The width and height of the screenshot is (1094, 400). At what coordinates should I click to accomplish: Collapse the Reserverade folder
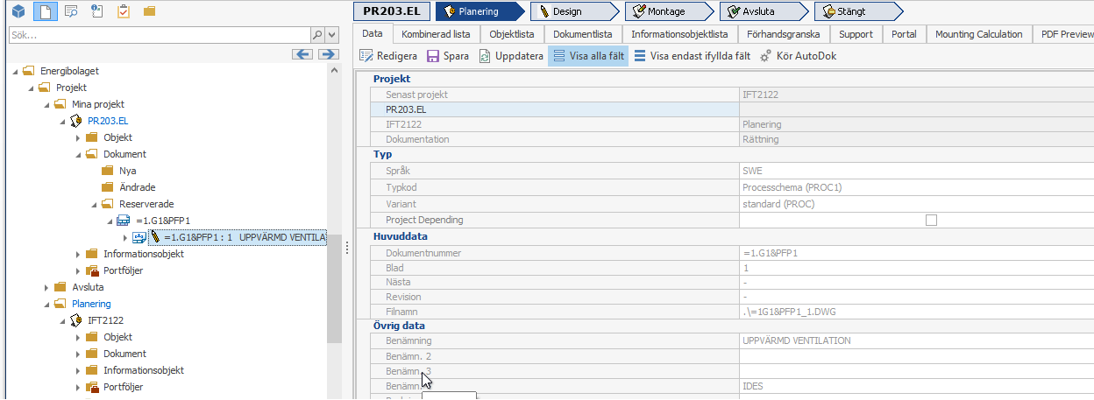point(94,204)
